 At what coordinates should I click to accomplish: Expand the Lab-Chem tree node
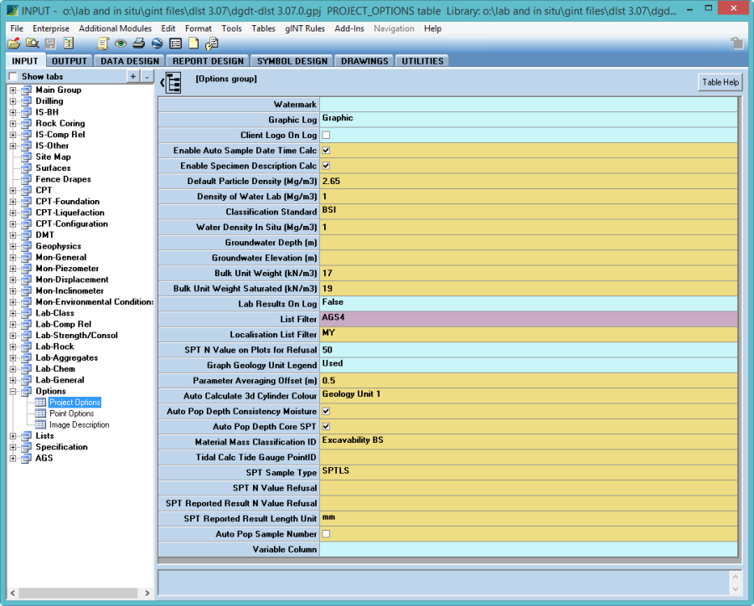13,369
